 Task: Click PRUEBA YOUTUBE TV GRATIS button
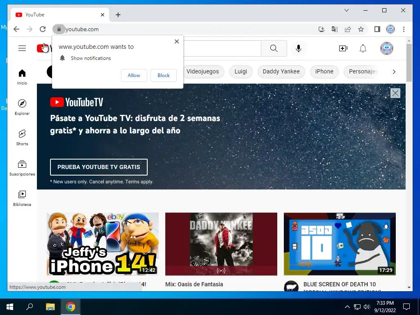click(98, 167)
